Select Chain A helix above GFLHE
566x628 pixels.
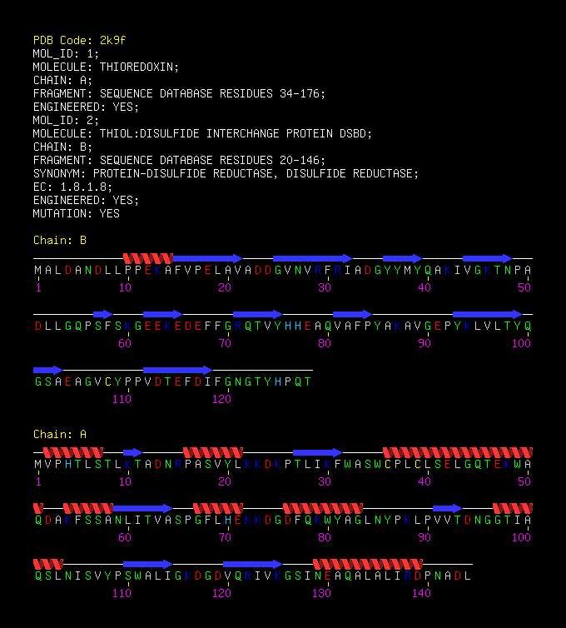218,509
